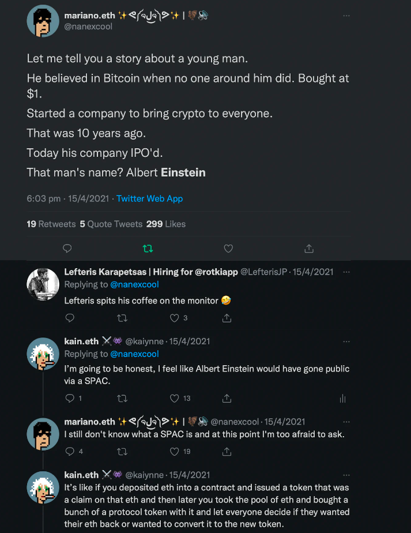
Task: Share the main tweet
Action: click(x=309, y=249)
